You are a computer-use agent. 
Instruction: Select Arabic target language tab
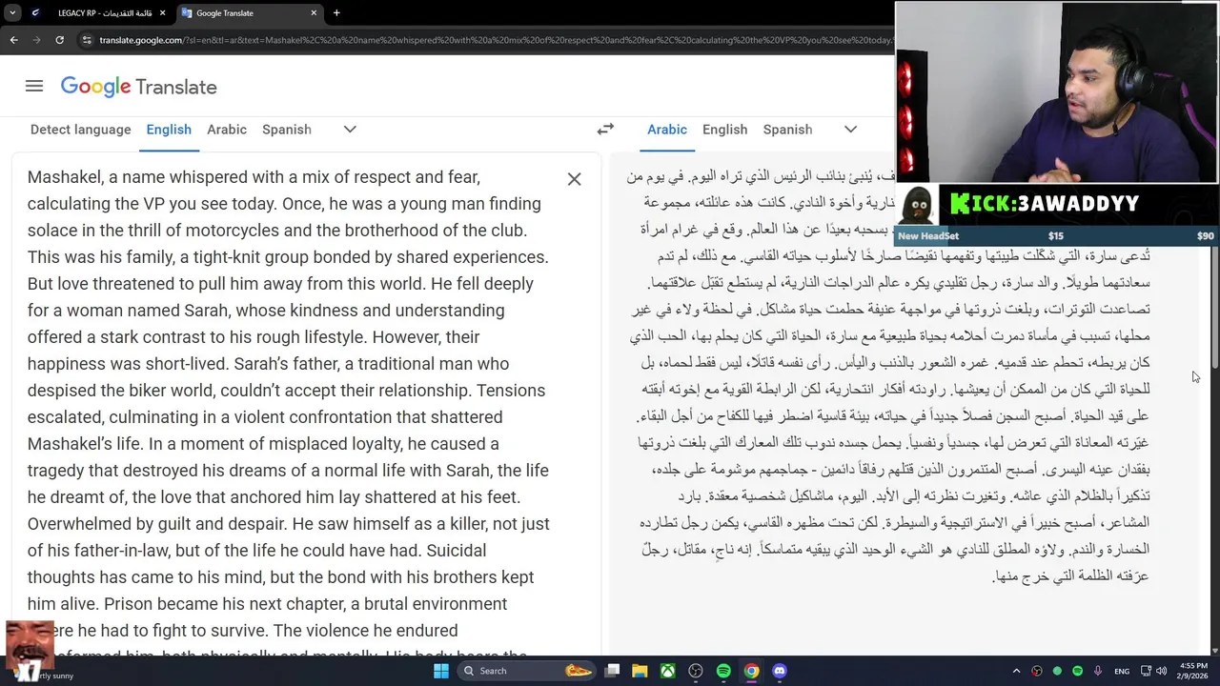click(x=667, y=130)
